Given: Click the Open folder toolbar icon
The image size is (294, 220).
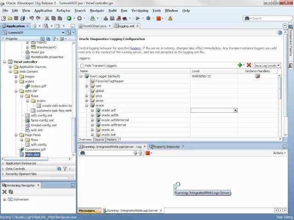Looking at the screenshot, I should (x=10, y=18).
